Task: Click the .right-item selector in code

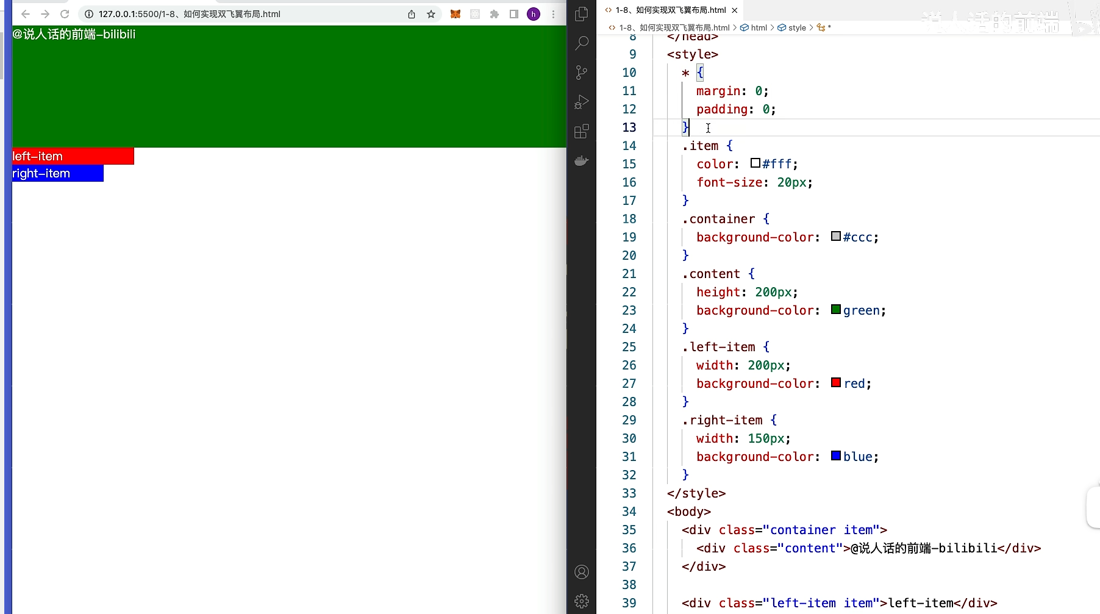Action: 722,420
